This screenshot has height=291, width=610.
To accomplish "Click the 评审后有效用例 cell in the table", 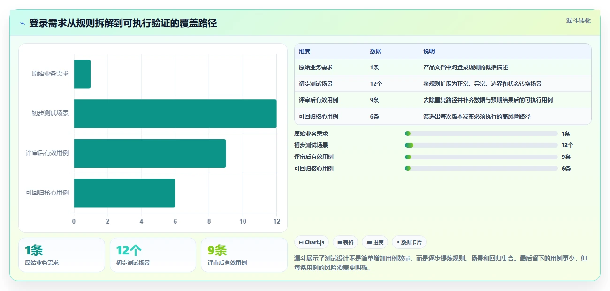I will [x=319, y=100].
